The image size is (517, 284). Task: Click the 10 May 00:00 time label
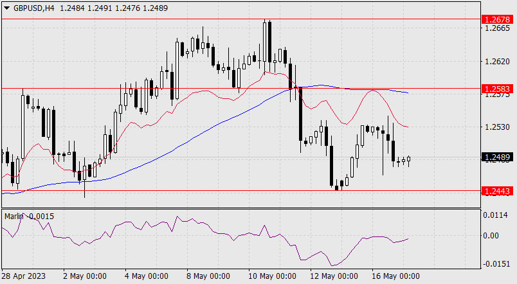(x=272, y=276)
